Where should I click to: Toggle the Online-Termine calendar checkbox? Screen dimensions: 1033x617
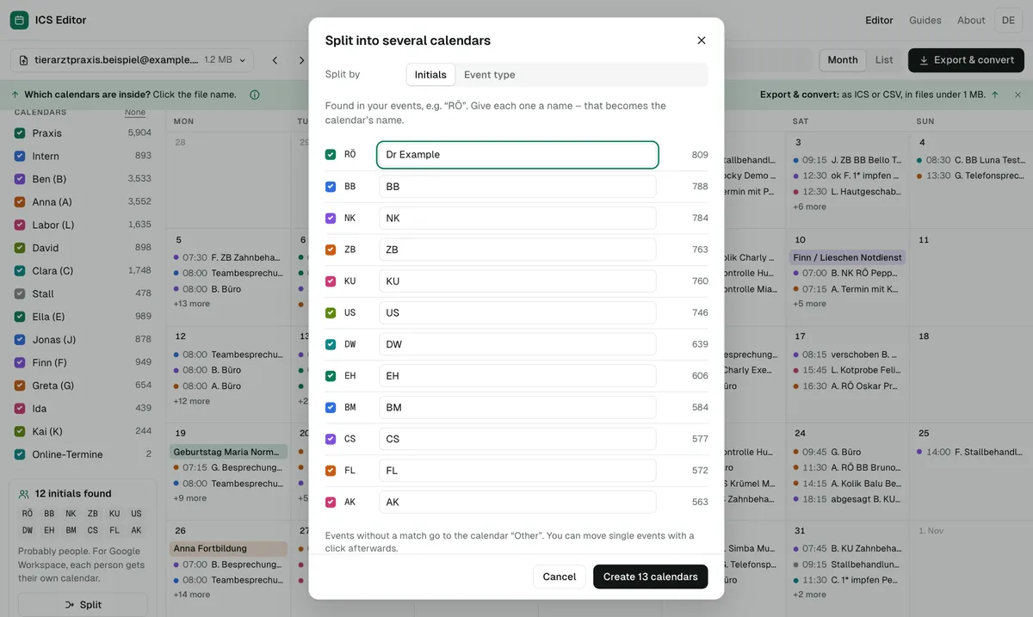tap(20, 454)
